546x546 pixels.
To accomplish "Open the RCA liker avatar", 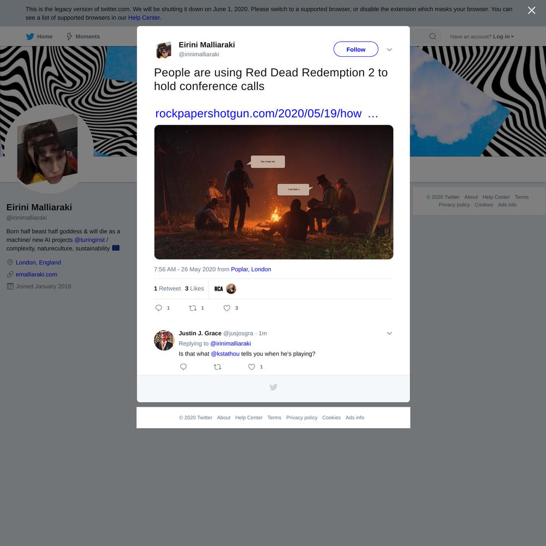I will click(218, 289).
